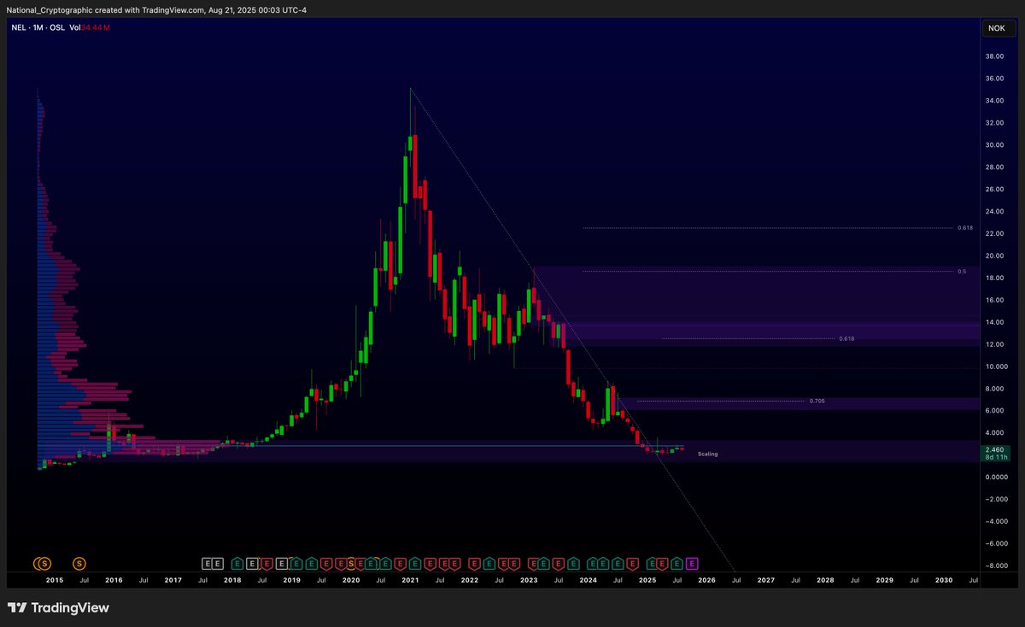This screenshot has width=1025, height=627.
Task: Click the 38.000 price axis label
Action: click(x=995, y=56)
